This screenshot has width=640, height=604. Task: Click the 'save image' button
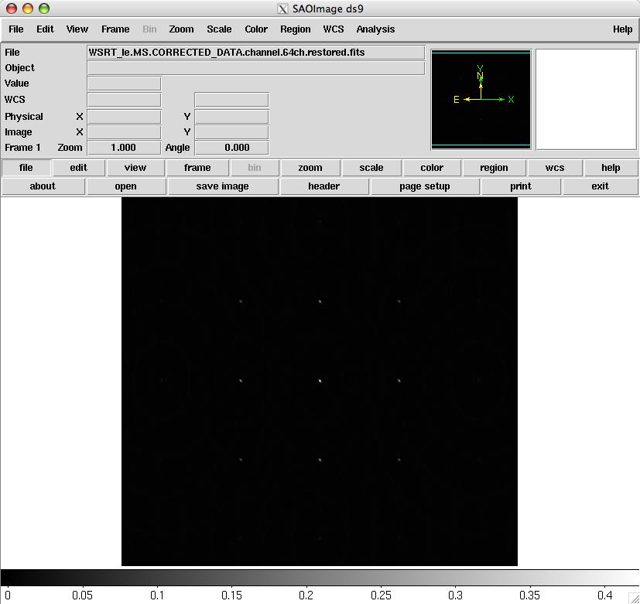[x=222, y=186]
